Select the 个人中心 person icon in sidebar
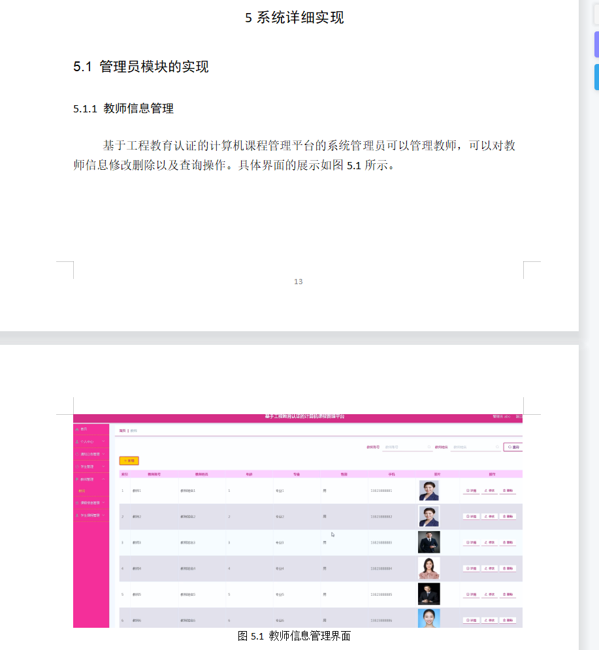The width and height of the screenshot is (599, 650). pos(76,442)
